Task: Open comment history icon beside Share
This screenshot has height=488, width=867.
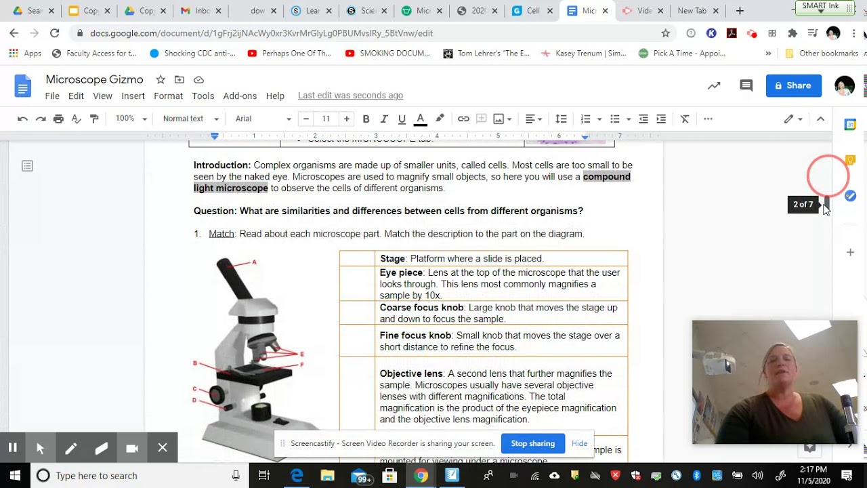Action: click(x=746, y=85)
